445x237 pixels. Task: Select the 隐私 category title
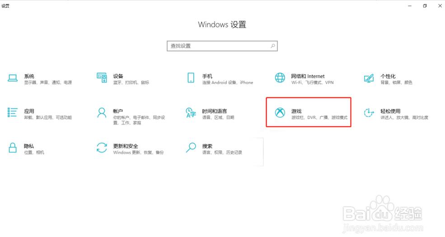pos(29,146)
